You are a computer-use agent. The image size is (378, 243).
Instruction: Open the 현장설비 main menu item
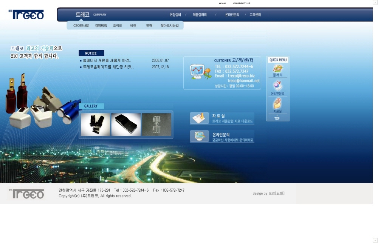(175, 15)
